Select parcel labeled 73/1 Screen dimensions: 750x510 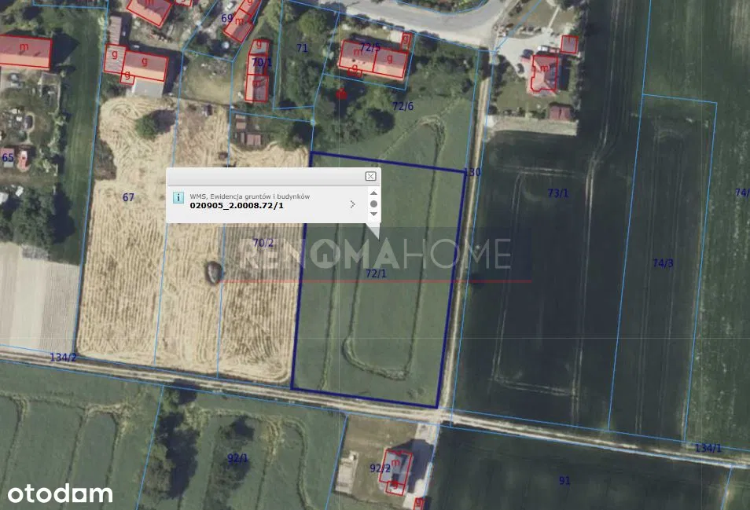tap(557, 193)
